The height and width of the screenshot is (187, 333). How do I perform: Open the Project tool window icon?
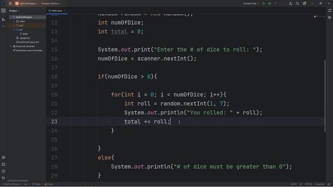click(4, 10)
